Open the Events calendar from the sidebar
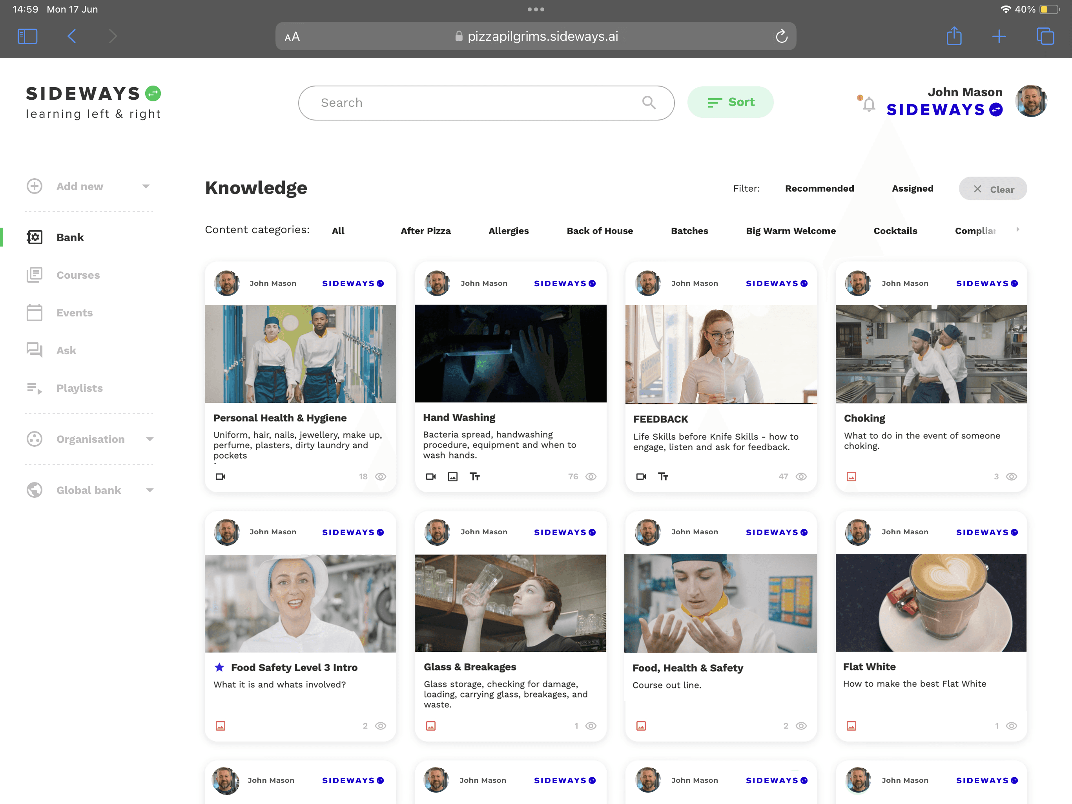1072x804 pixels. (35, 313)
